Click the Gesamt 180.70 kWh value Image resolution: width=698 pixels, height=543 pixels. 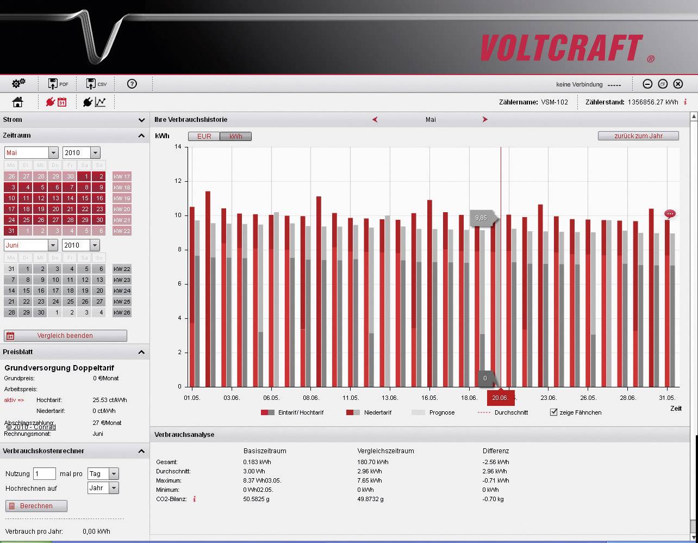pyautogui.click(x=373, y=462)
